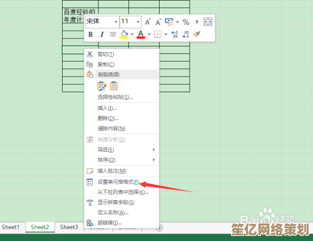Select 定义名称(A)... menu item

[x=122, y=213]
